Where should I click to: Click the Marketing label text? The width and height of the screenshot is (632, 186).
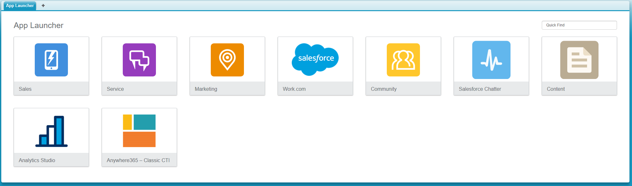point(206,89)
